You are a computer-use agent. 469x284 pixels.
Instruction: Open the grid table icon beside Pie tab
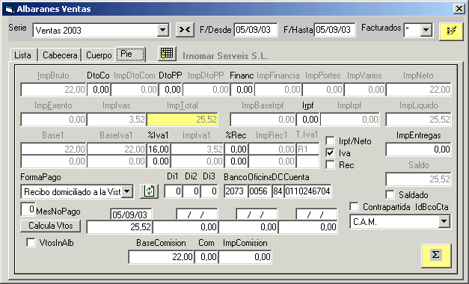pyautogui.click(x=167, y=54)
